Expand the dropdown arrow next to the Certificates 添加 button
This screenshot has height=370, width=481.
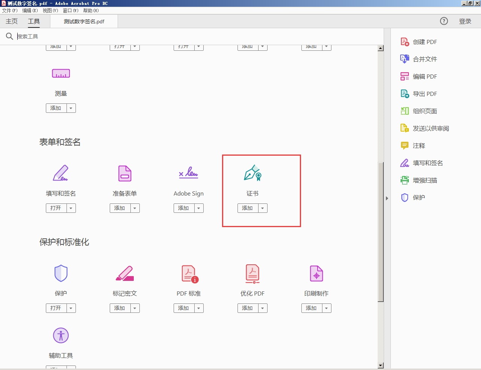[263, 208]
